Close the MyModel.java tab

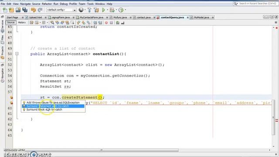(213, 17)
